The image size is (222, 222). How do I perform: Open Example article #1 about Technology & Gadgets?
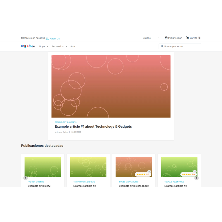tap(93, 126)
